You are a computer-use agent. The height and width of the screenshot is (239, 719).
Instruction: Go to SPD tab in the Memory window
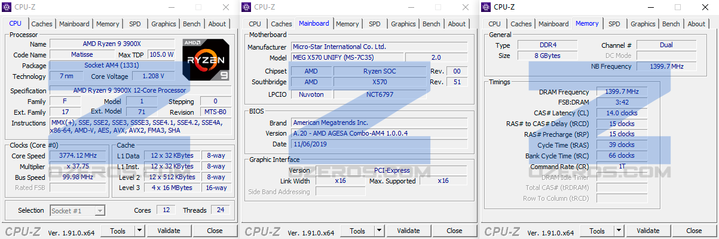click(614, 24)
